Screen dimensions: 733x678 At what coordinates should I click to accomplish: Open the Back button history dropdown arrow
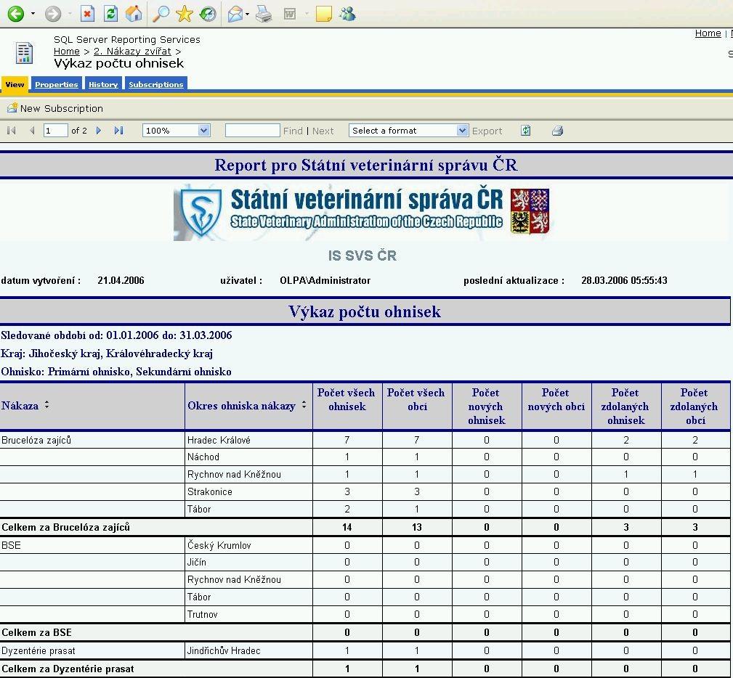(33, 14)
